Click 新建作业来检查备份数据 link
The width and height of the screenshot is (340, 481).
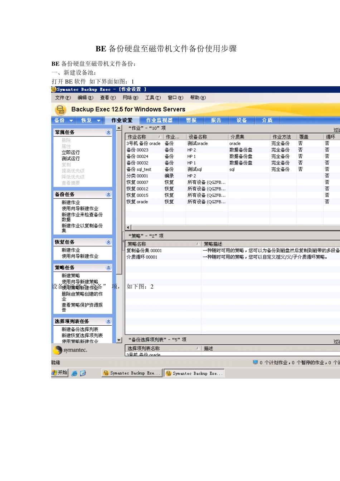click(x=82, y=217)
